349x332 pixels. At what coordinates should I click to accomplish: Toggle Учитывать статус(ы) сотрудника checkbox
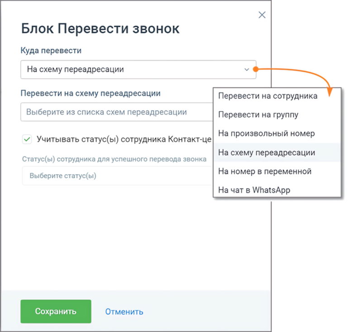[27, 139]
